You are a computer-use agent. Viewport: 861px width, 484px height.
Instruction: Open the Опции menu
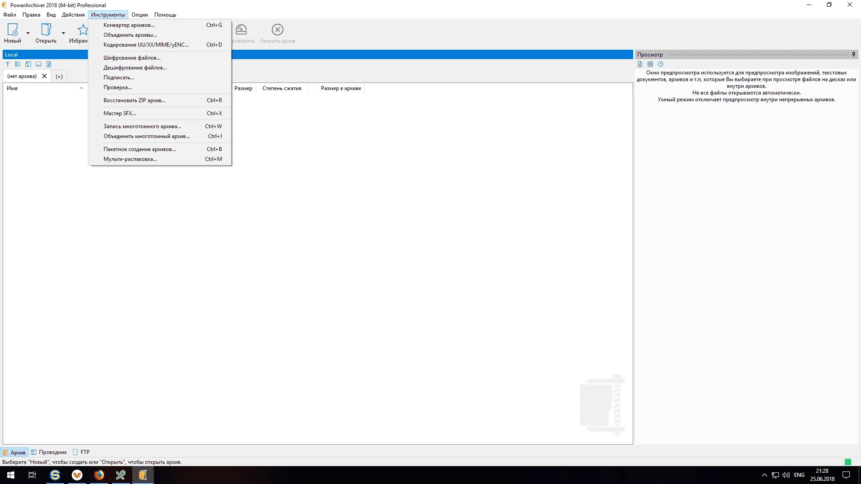click(139, 15)
